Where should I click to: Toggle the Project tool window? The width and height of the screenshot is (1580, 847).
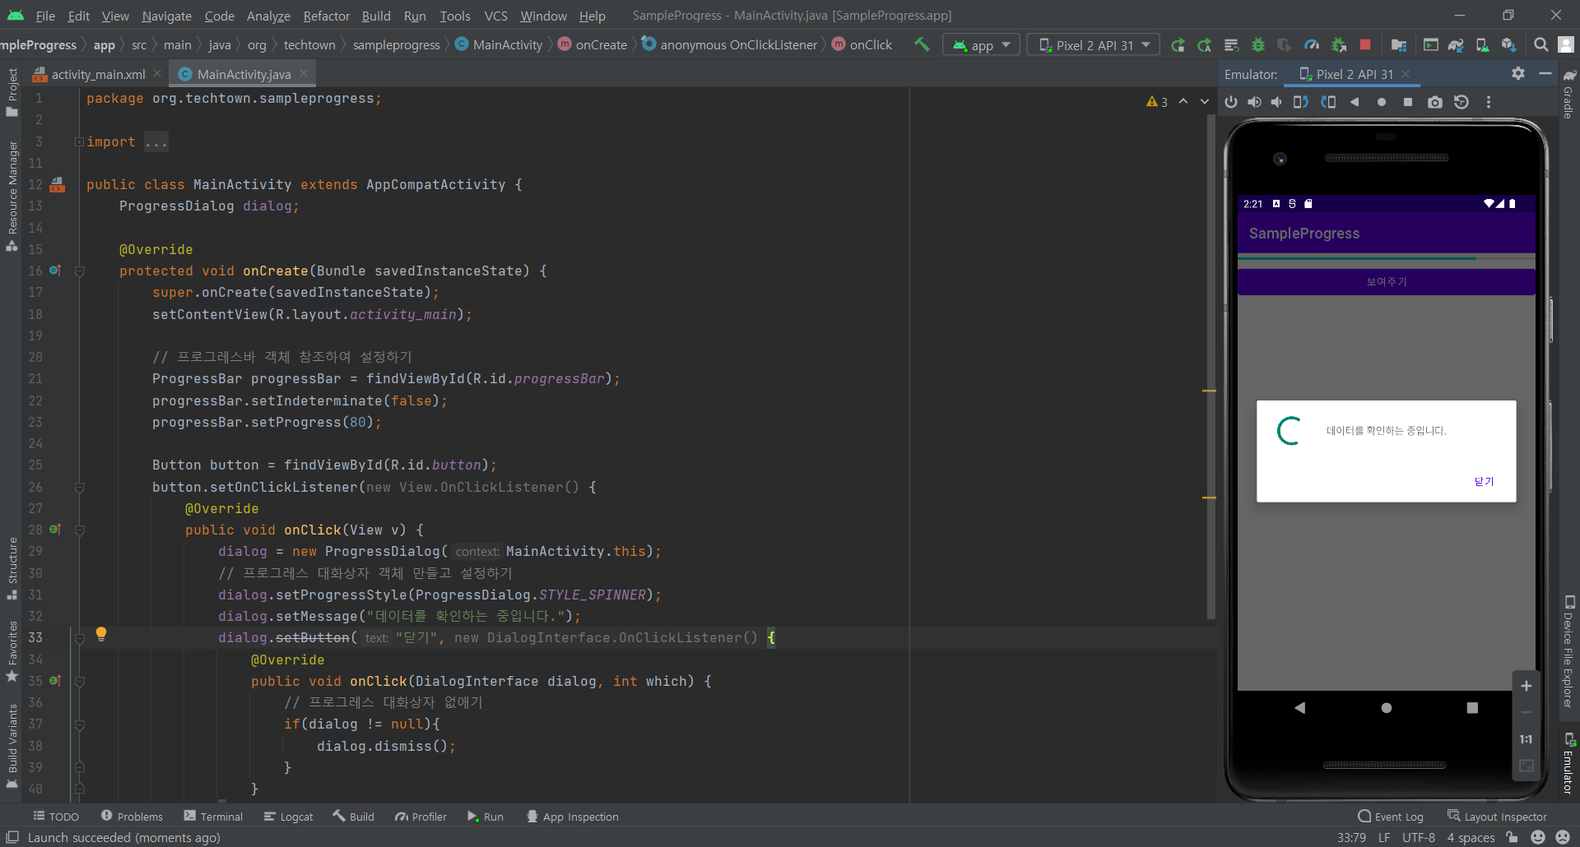(x=12, y=91)
